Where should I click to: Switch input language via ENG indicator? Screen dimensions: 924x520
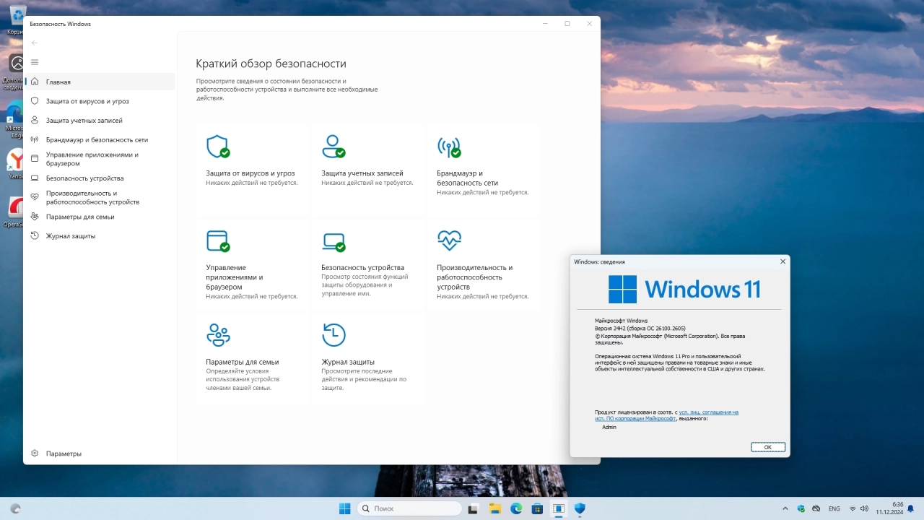834,508
